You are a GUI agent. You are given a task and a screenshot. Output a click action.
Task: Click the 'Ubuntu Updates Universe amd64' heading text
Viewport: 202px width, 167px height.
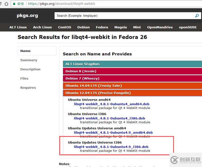tap(97, 128)
